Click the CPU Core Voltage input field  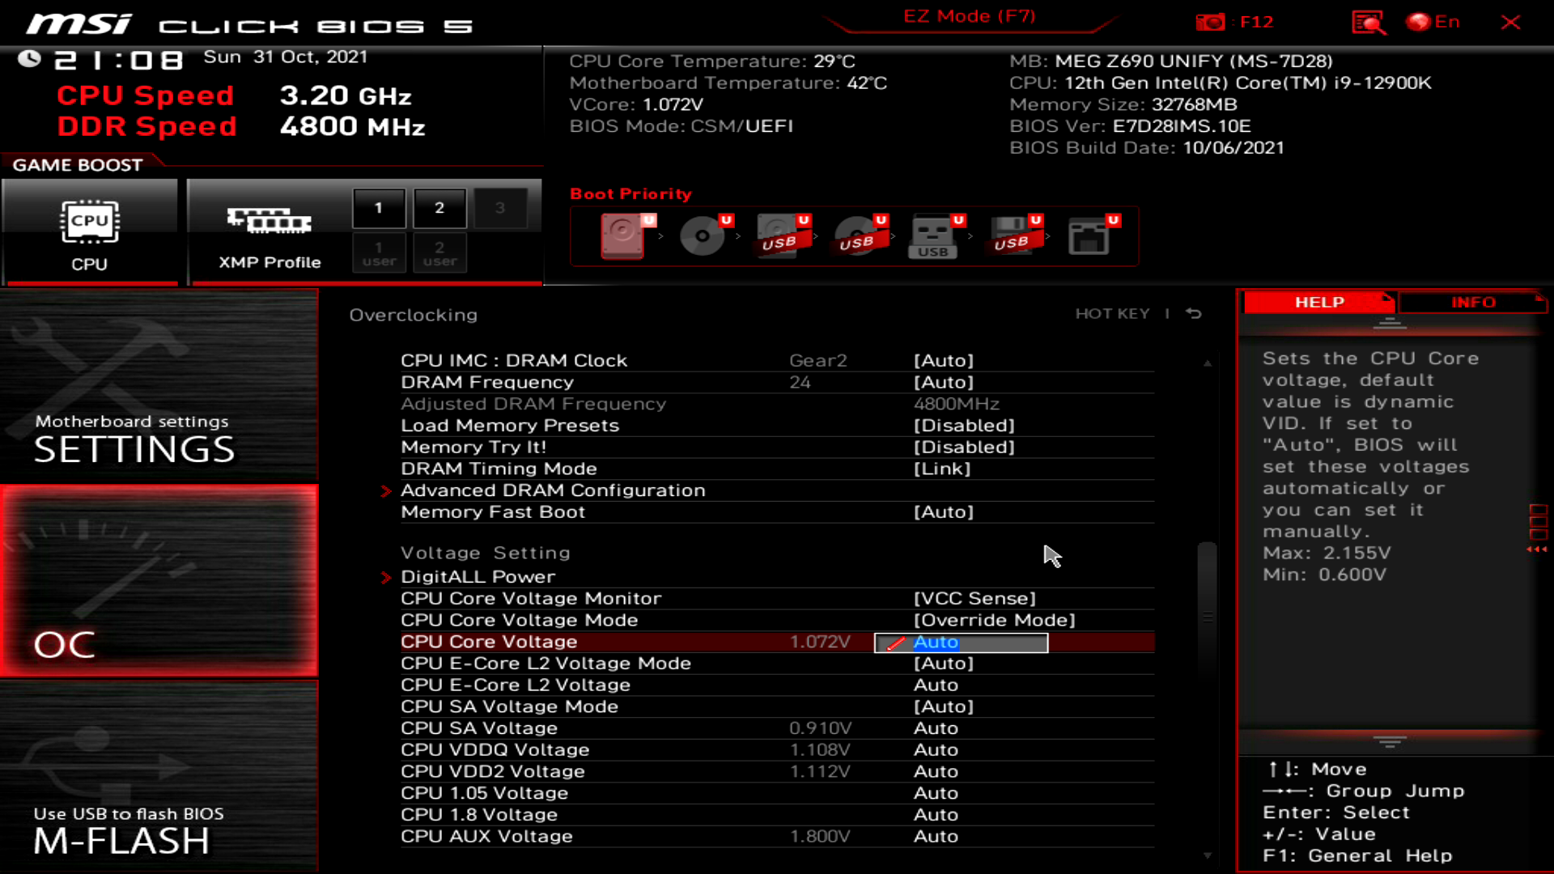961,643
